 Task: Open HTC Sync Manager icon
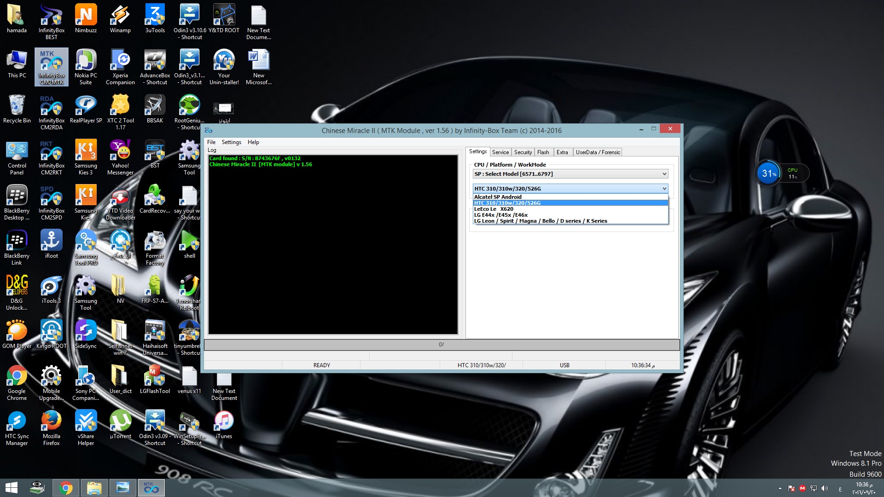(17, 428)
